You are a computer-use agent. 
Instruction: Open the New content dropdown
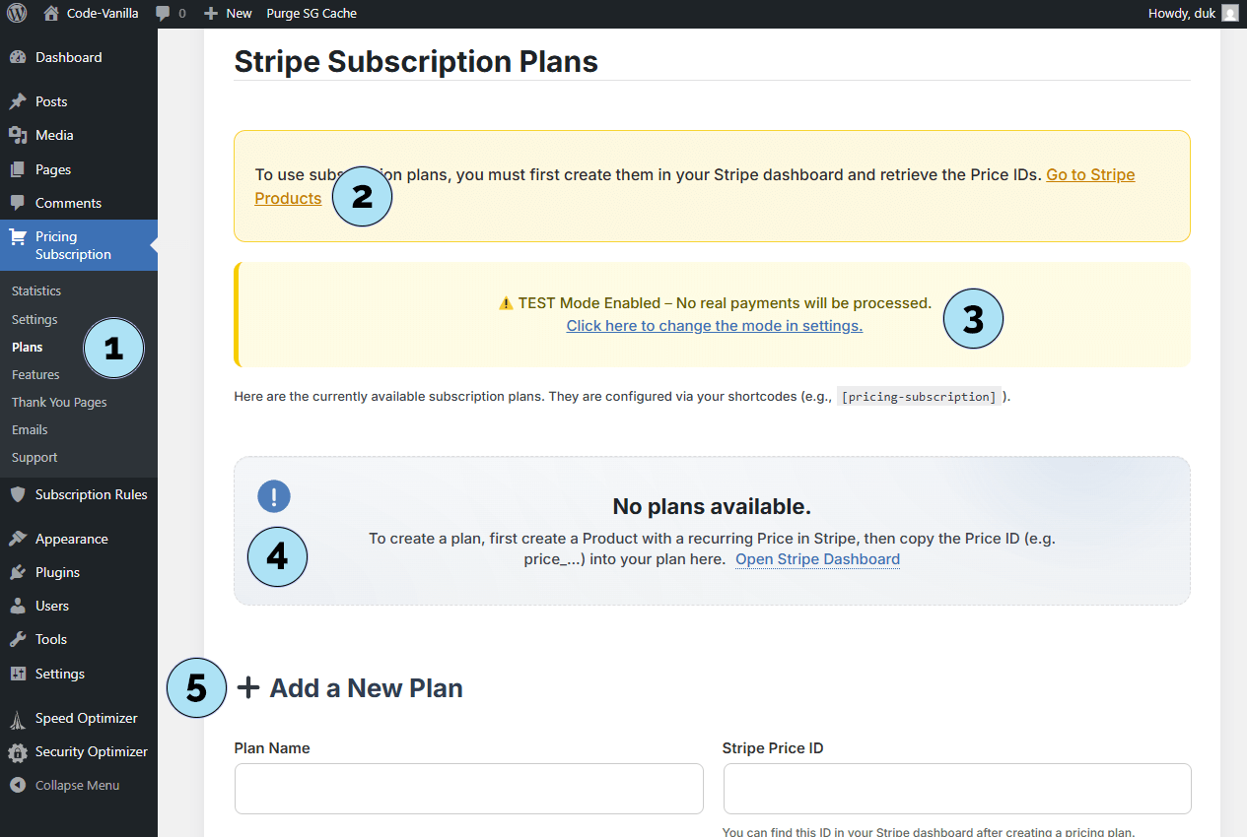pos(229,14)
